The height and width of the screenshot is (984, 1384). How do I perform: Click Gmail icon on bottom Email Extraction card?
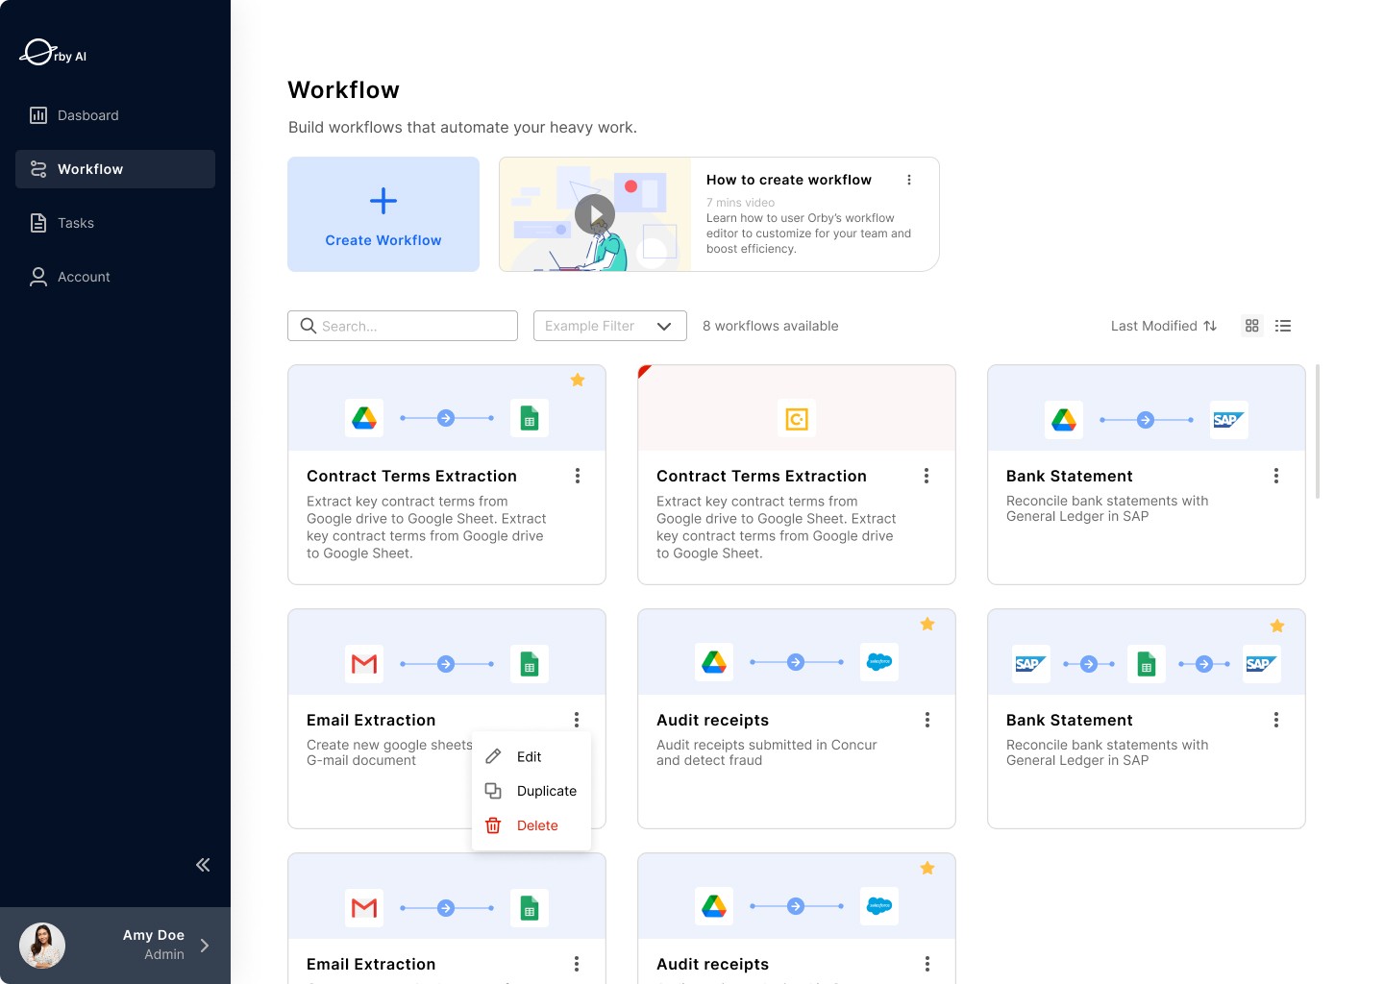coord(364,908)
